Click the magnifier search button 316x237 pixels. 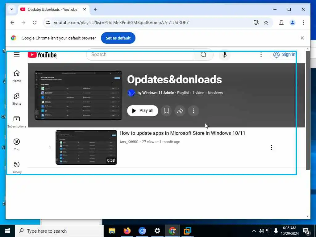[x=204, y=55]
